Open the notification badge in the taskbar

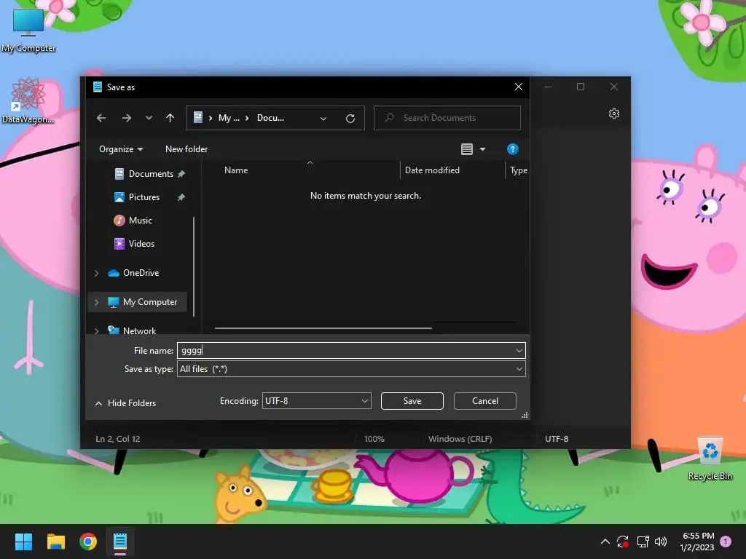point(726,541)
